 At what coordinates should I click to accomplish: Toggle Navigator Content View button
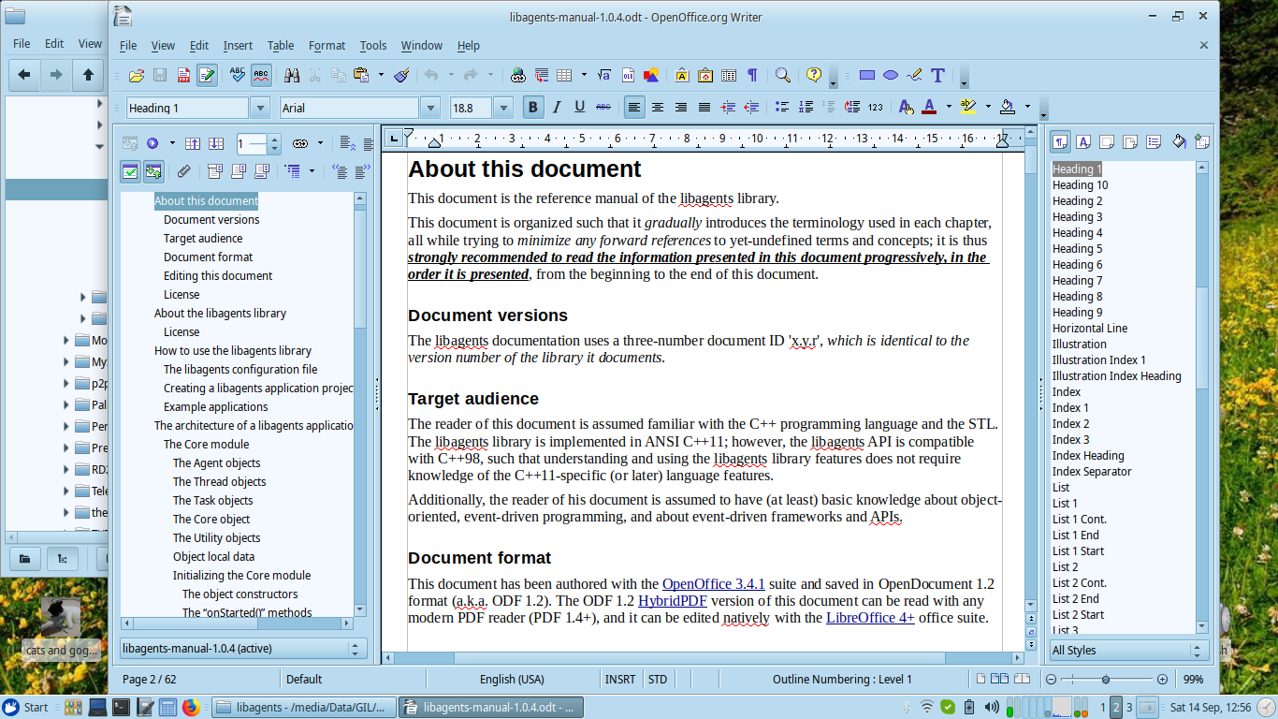point(153,171)
